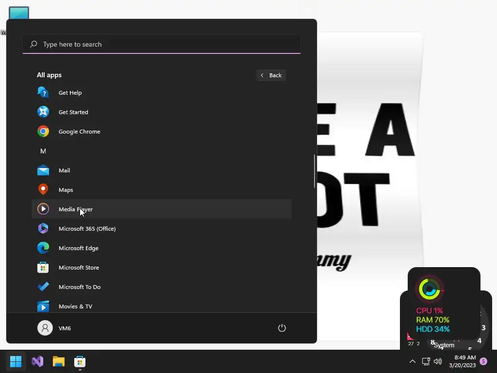Open the notification count badge

(x=483, y=361)
